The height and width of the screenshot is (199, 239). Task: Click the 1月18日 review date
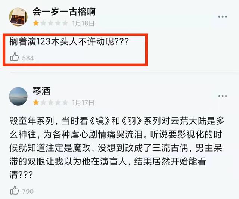coord(83,23)
